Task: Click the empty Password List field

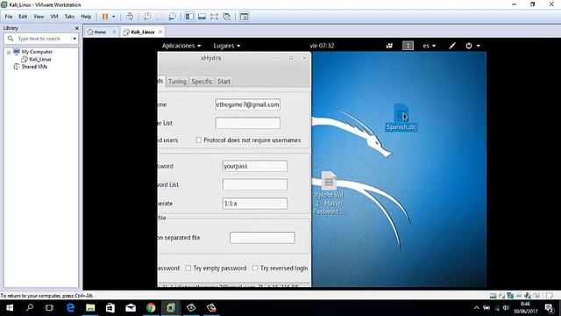Action: [x=255, y=184]
